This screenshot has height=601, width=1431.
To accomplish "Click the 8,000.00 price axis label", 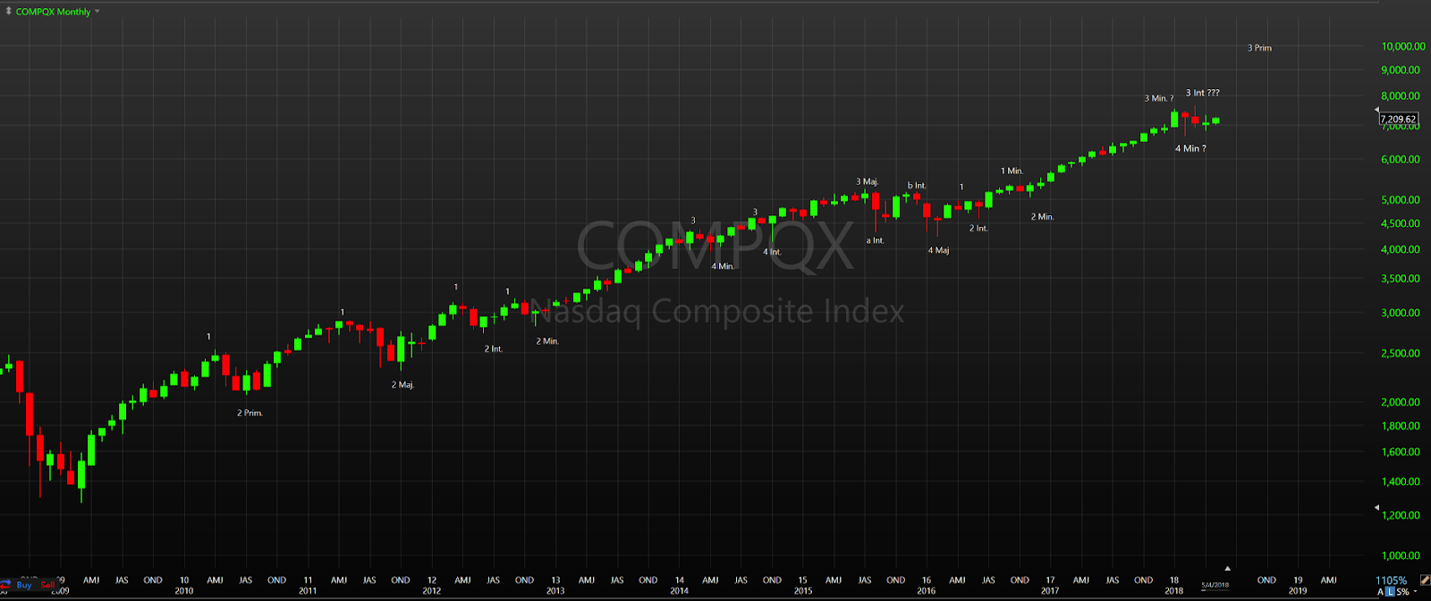I will (1401, 96).
